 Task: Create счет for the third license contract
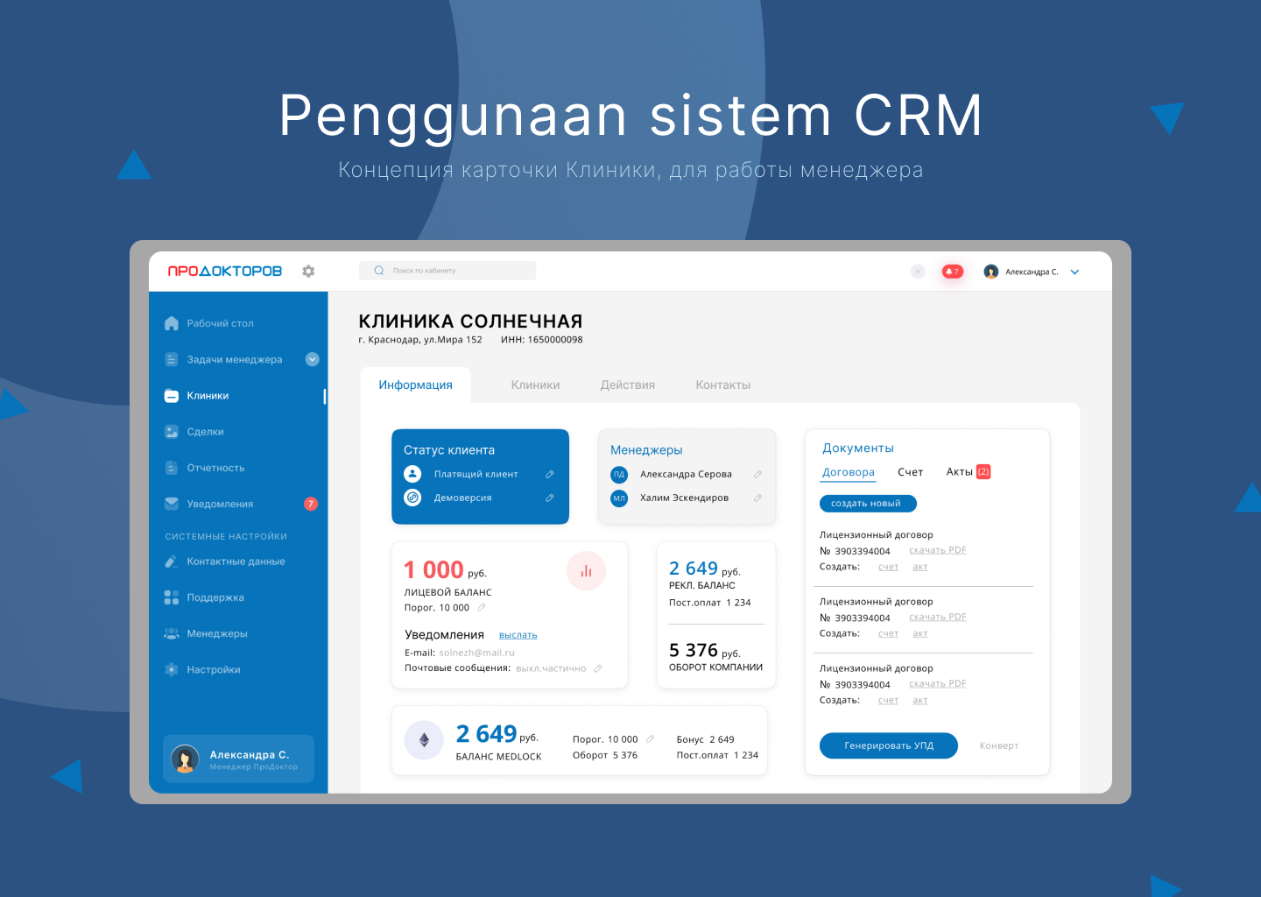point(888,700)
